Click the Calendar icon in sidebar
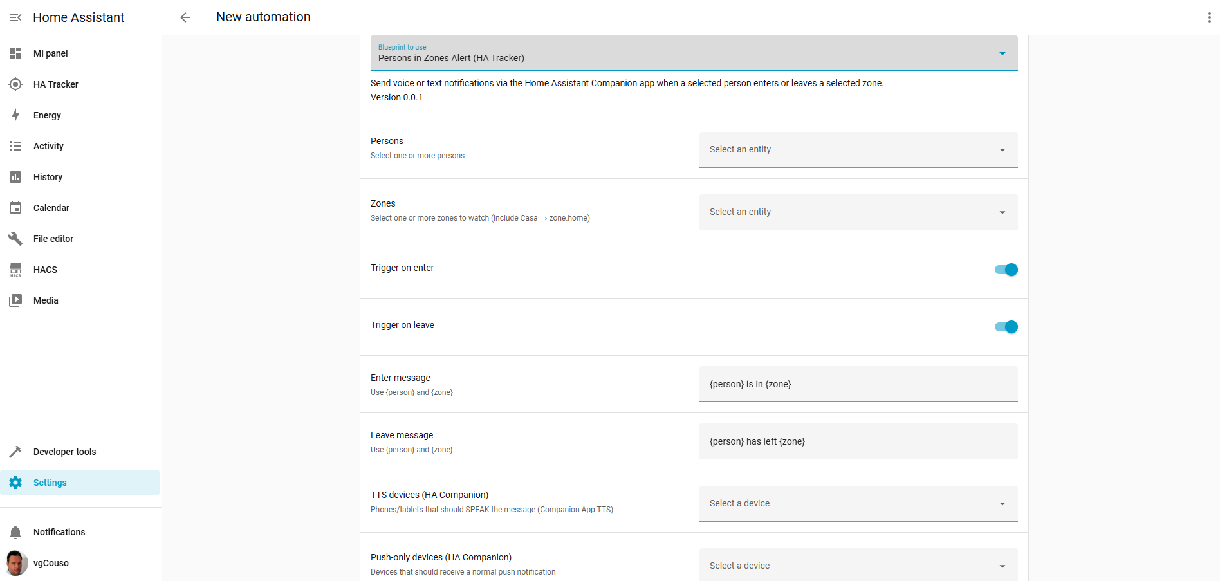This screenshot has height=581, width=1220. point(15,208)
